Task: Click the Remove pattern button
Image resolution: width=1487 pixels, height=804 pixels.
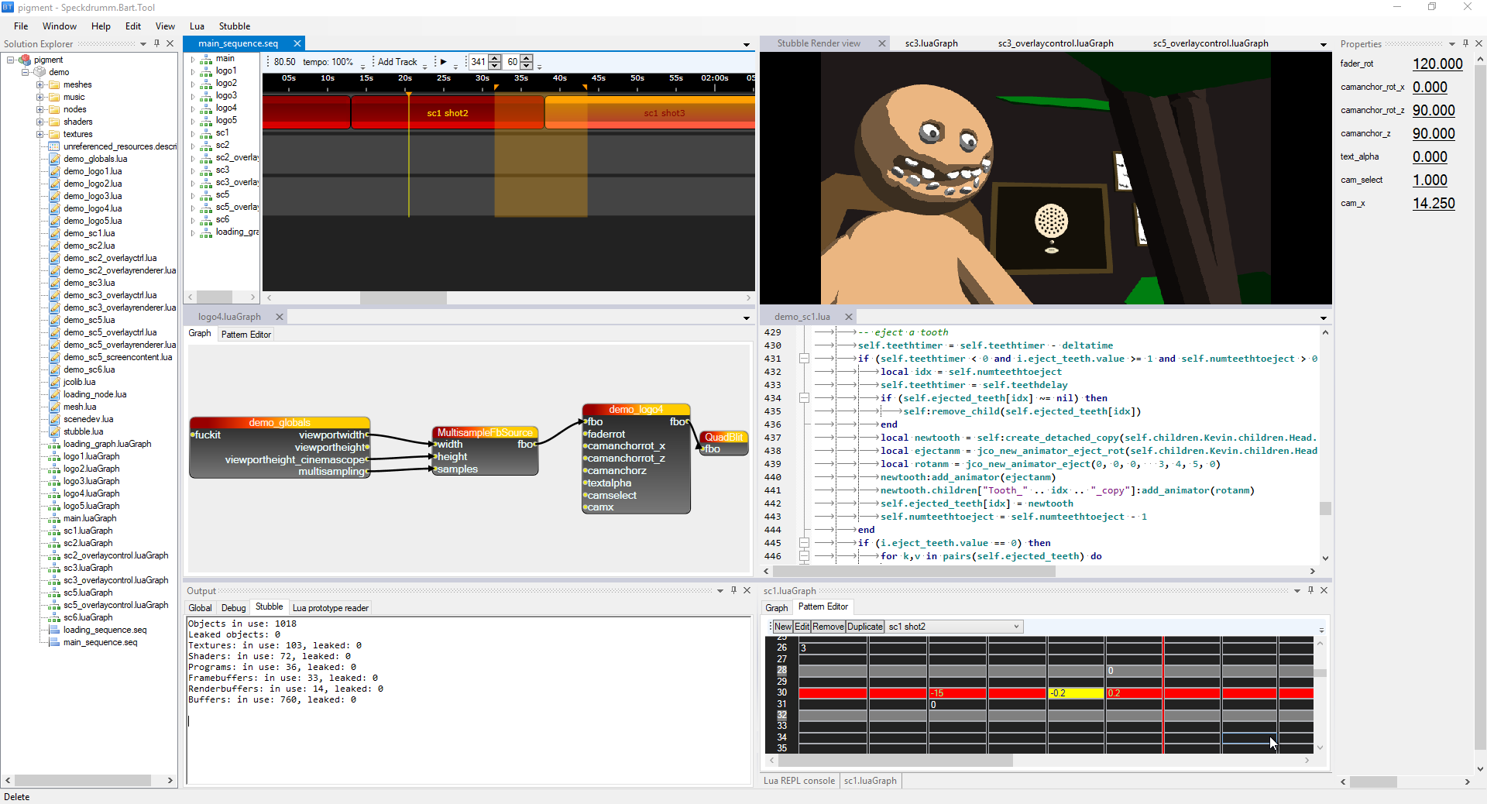Action: [828, 627]
